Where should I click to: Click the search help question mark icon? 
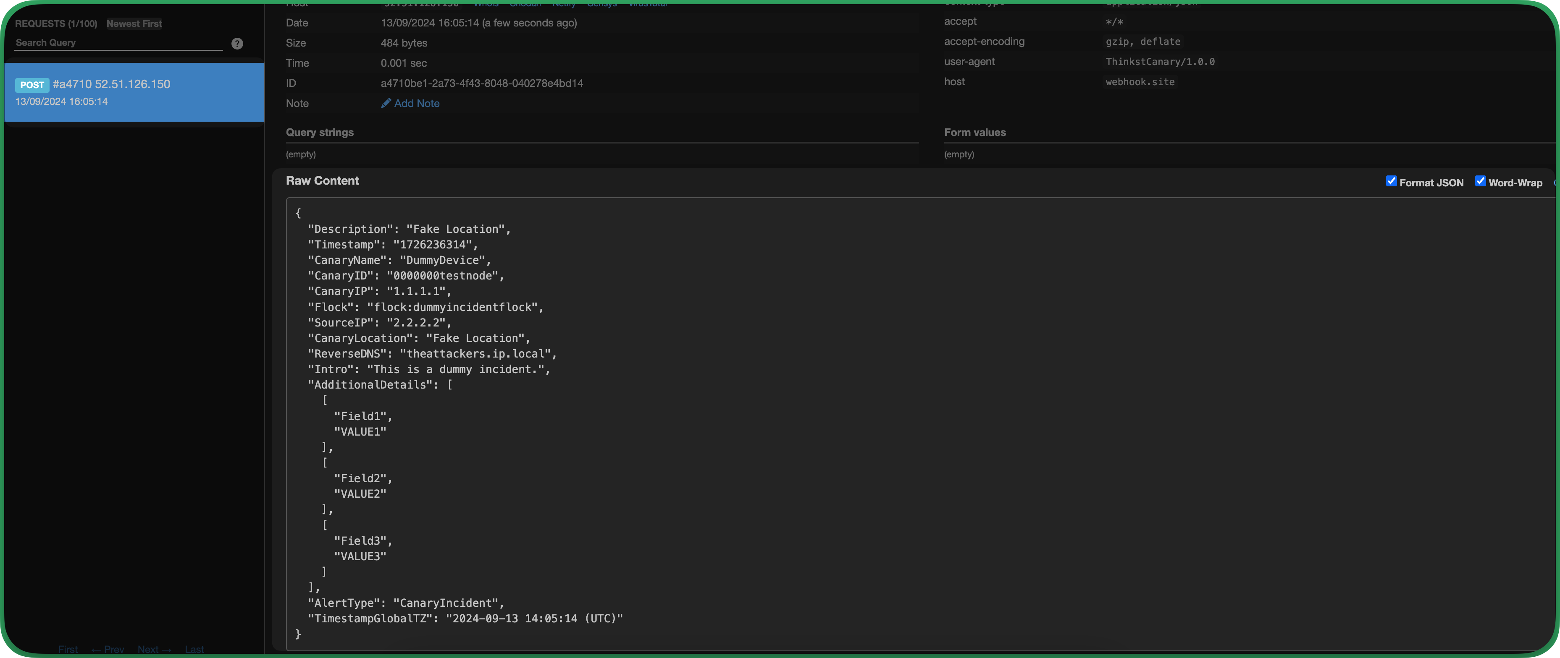point(237,44)
